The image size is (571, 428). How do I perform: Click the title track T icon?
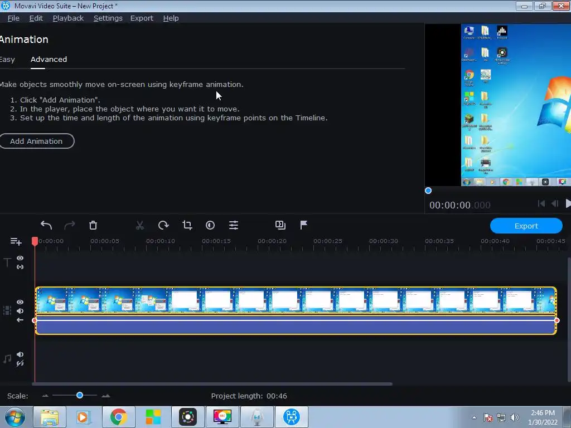tap(7, 262)
